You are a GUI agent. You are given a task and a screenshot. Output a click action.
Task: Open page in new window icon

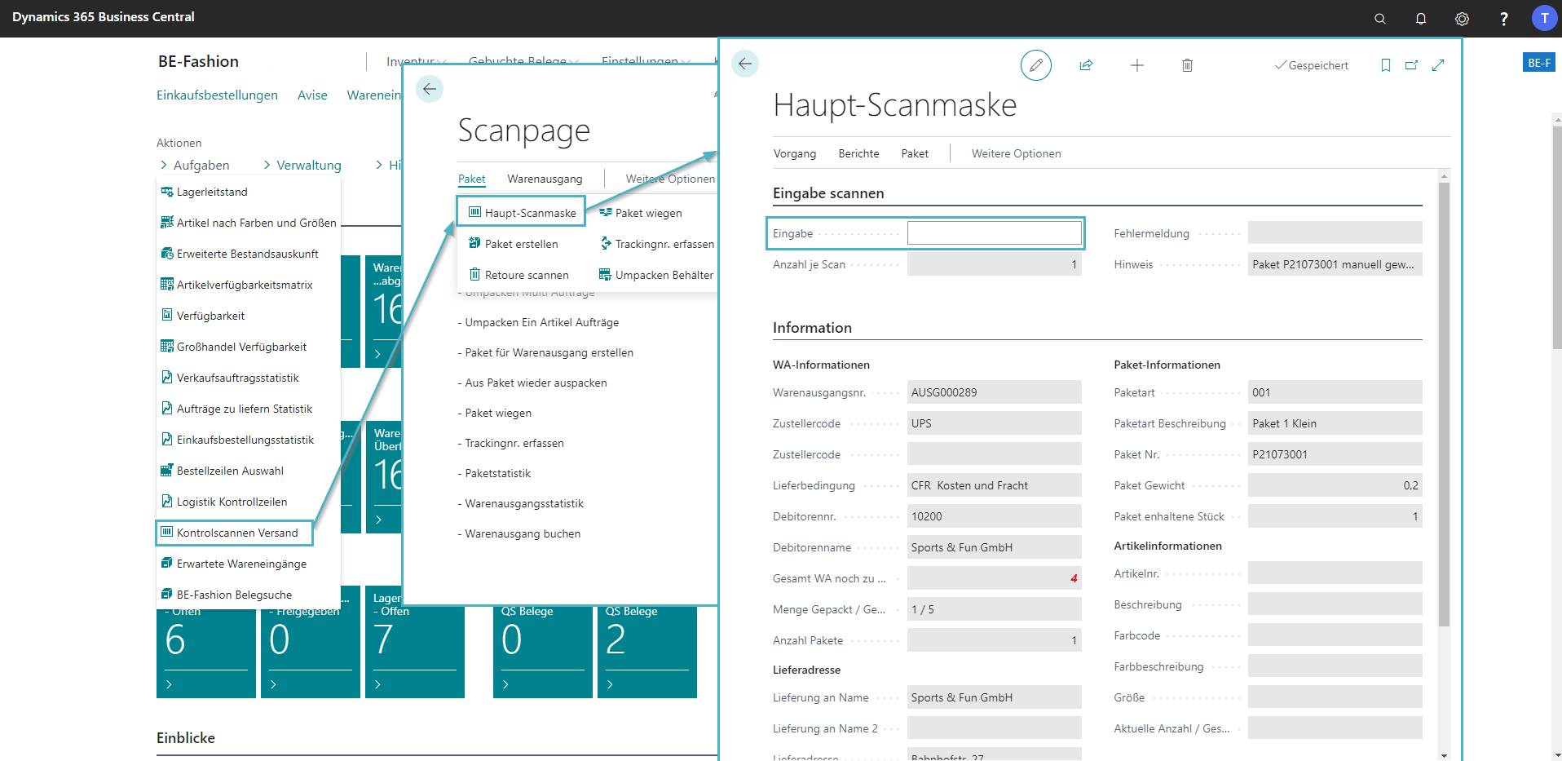(x=1411, y=65)
